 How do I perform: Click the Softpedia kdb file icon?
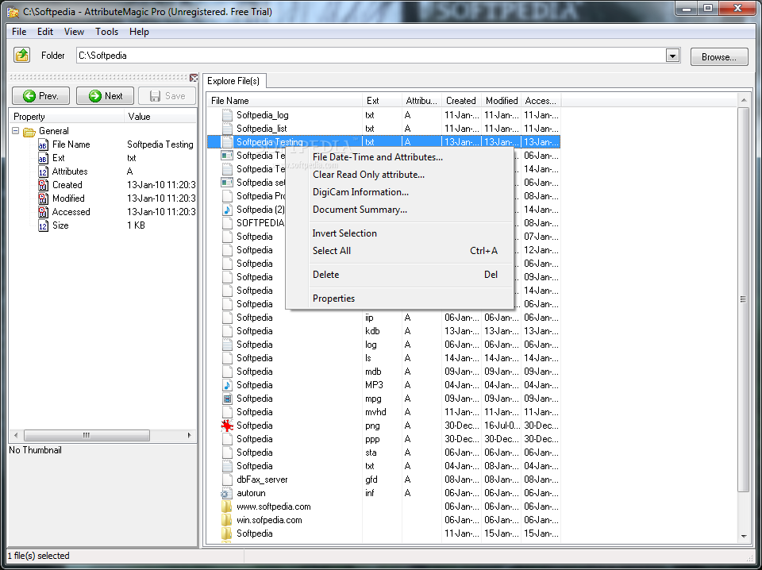227,331
